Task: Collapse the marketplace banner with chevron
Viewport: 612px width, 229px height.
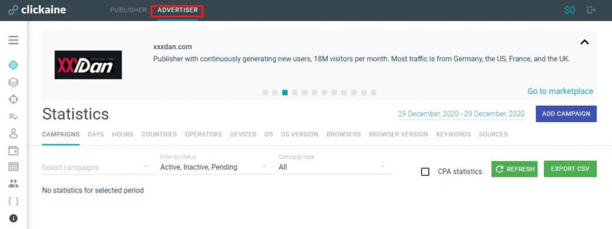Action: point(585,42)
